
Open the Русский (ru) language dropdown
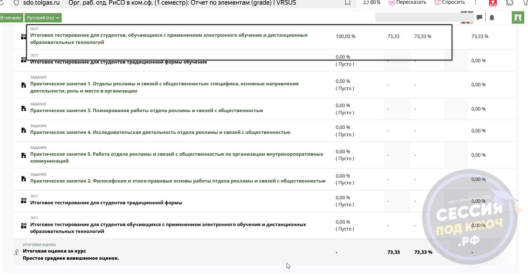coord(43,18)
